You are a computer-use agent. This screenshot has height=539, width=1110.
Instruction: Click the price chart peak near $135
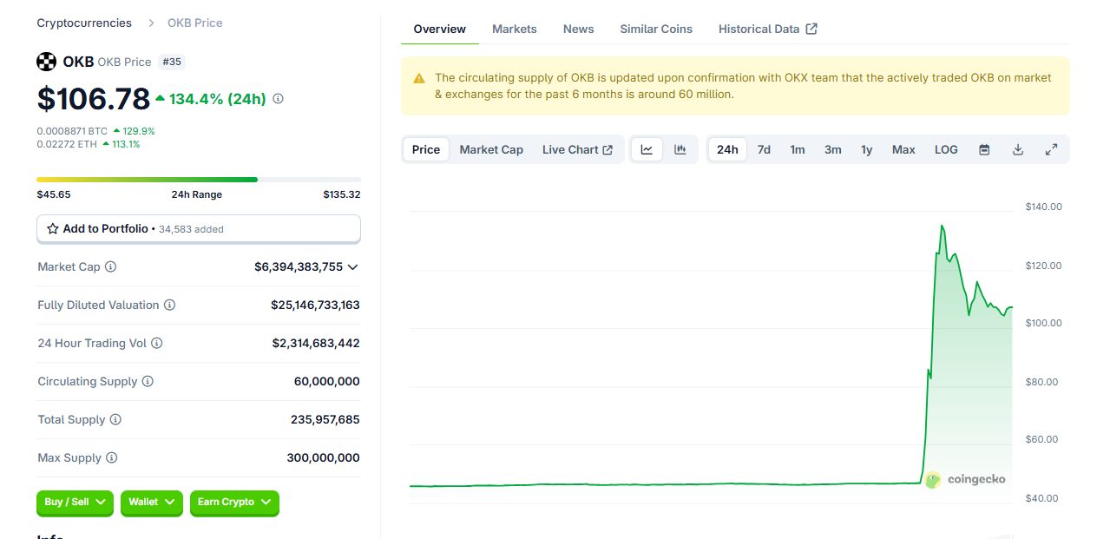click(x=943, y=226)
